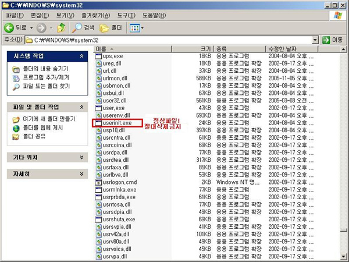Open the 도움말(H) menu

point(154,15)
